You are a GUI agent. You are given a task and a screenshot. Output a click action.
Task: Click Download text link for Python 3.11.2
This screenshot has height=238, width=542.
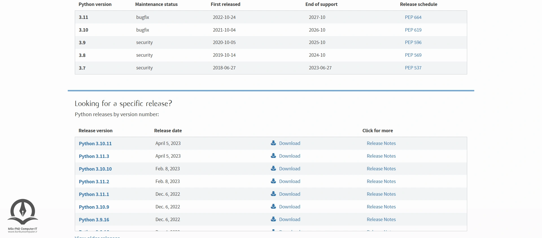click(290, 181)
